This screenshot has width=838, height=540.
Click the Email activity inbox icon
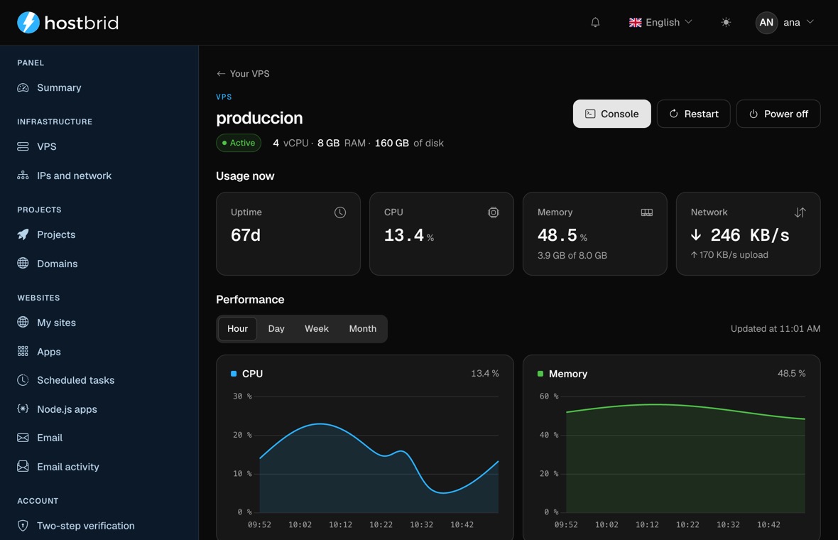[23, 466]
